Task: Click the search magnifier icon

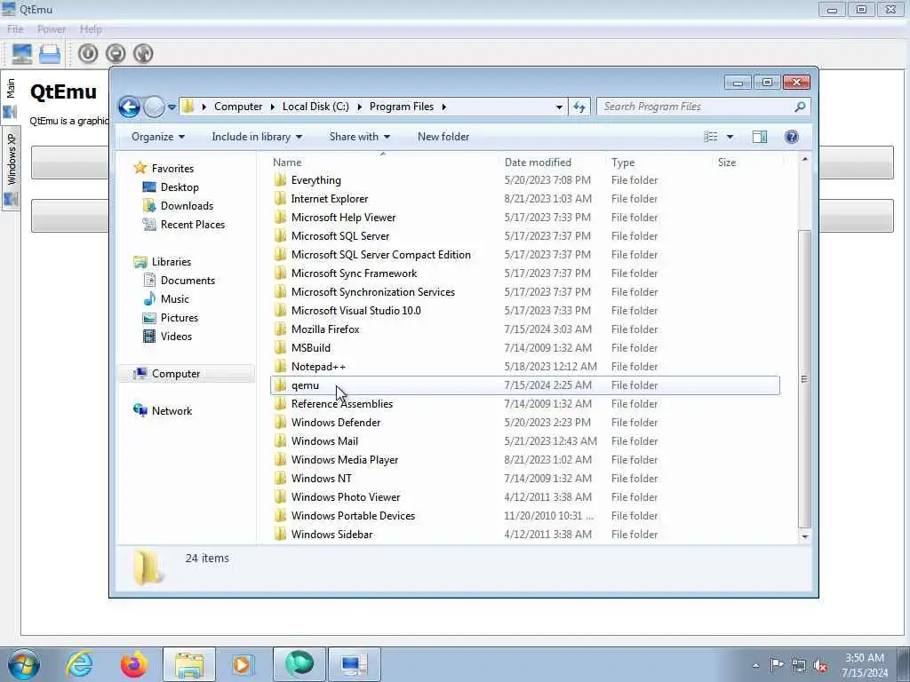Action: tap(800, 107)
